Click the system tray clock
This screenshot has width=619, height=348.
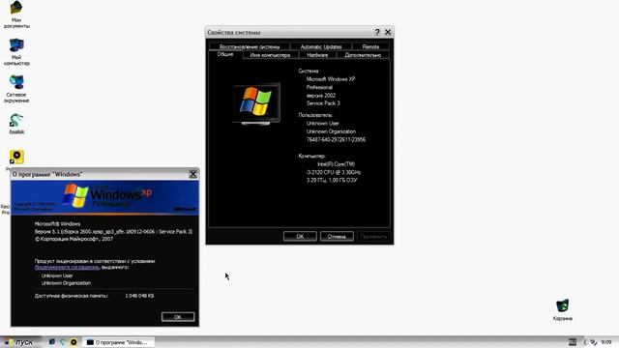(x=606, y=342)
